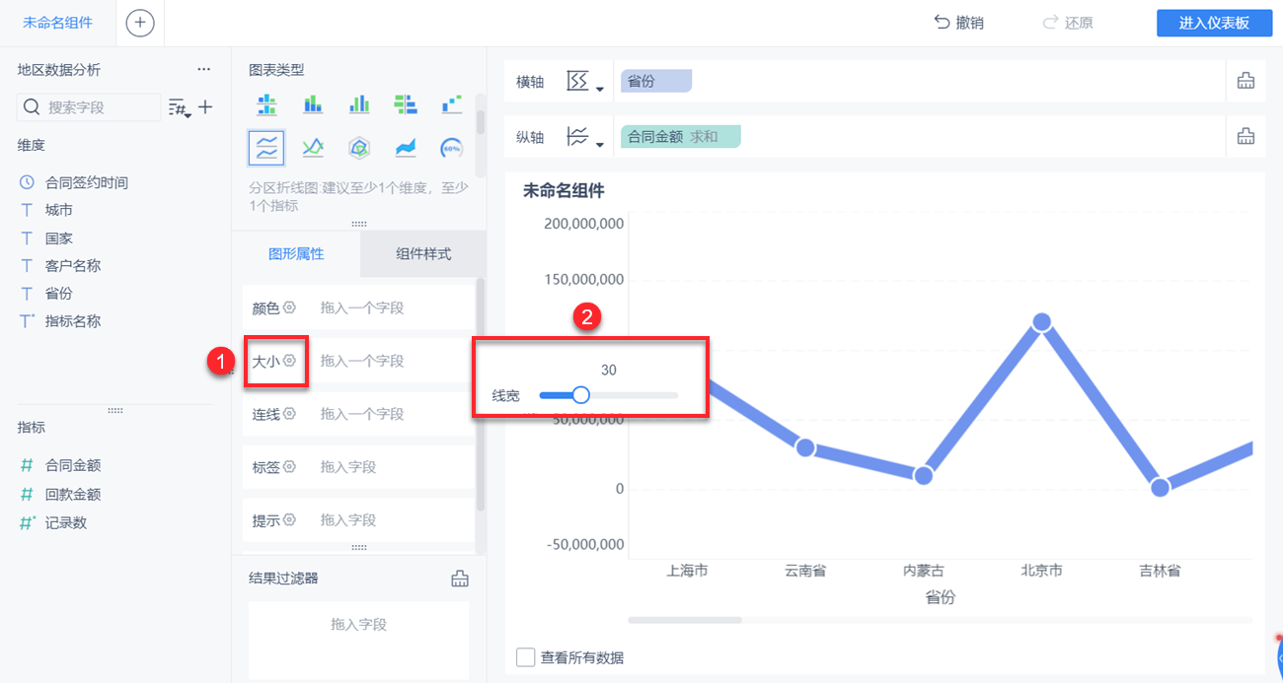Screen dimensions: 1283x683
Task: Open the 纵轴 chart shape dropdown
Action: [x=585, y=137]
